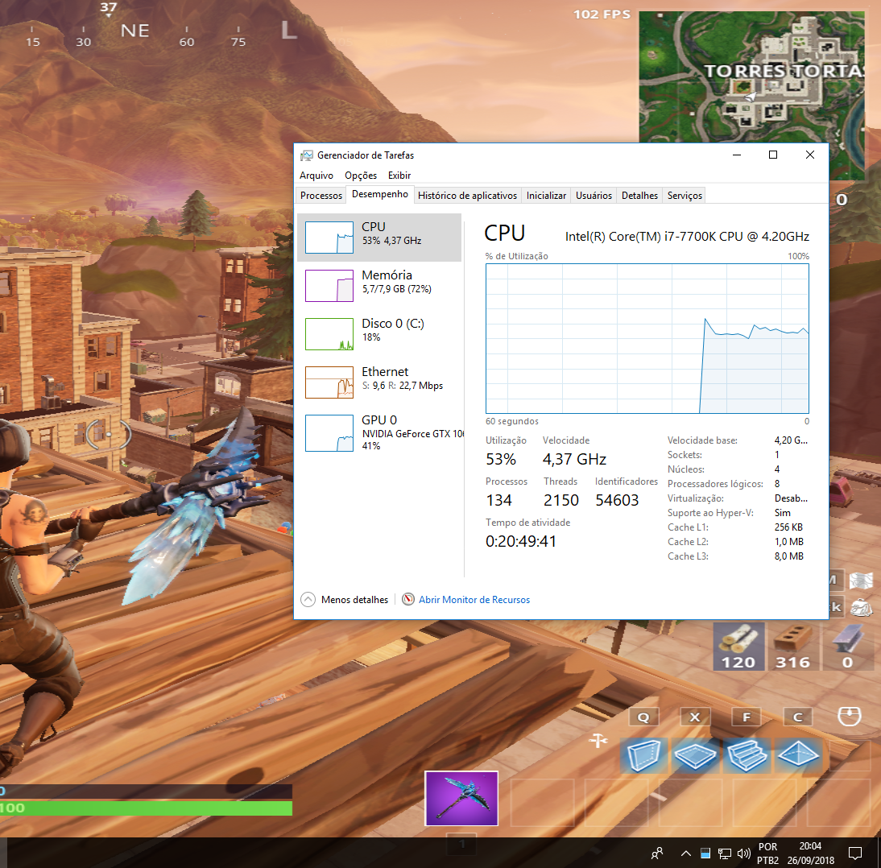Select the Disco 0 (C:) entry
This screenshot has height=868, width=881.
[379, 333]
